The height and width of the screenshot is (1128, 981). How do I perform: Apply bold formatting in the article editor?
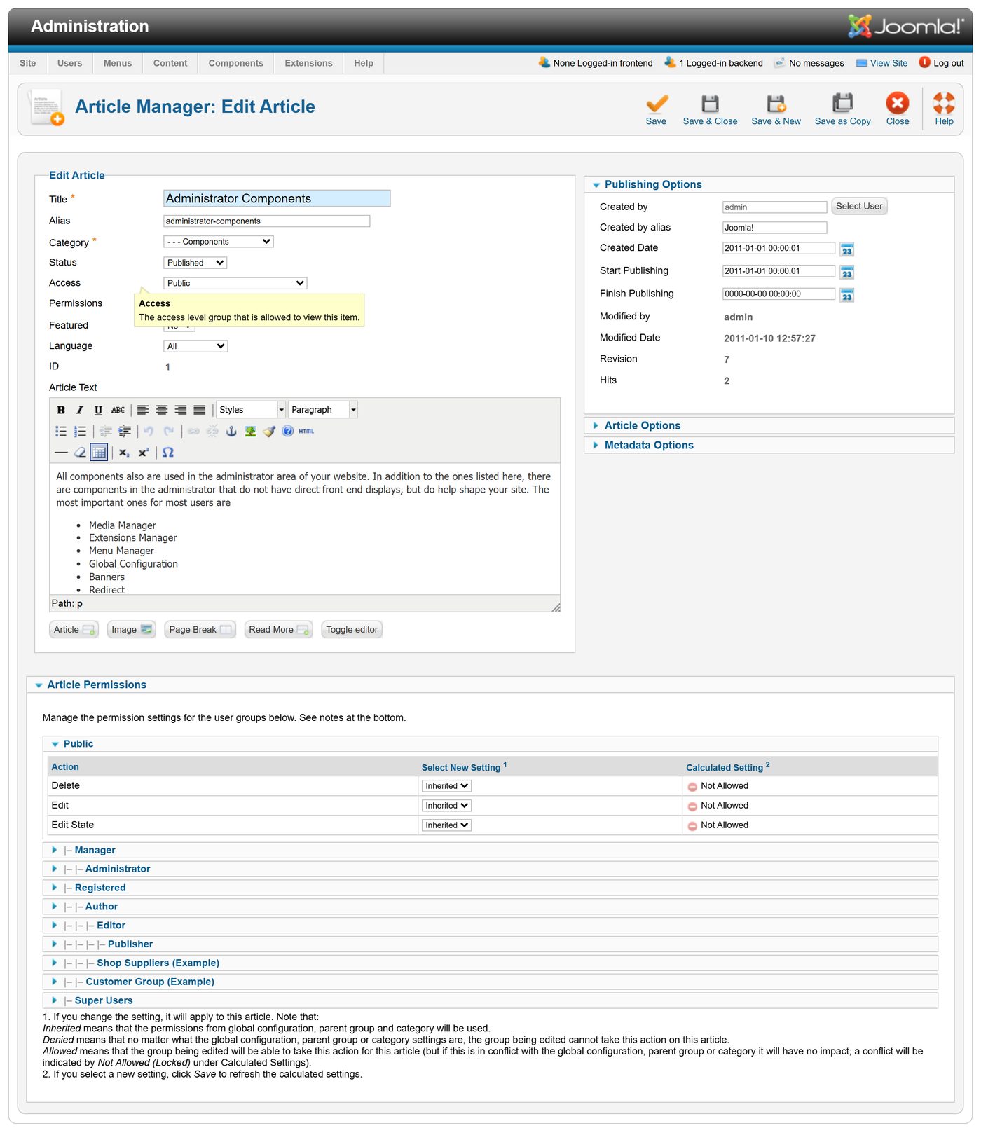coord(61,410)
